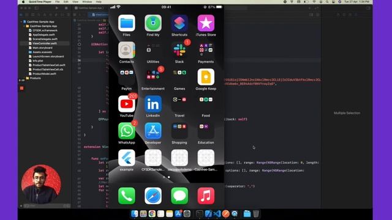This screenshot has height=220, width=392.
Task: Select Assets.xcassets in the navigator
Action: coord(42,52)
